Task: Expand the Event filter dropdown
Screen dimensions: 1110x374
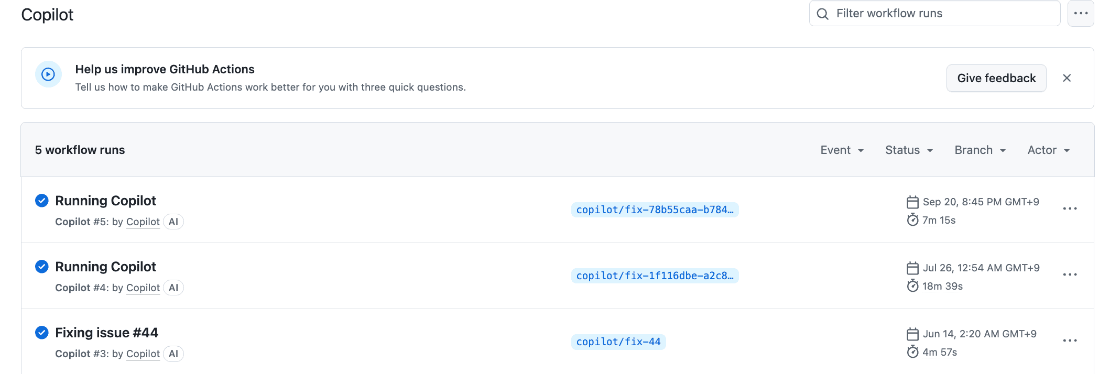Action: (x=842, y=150)
